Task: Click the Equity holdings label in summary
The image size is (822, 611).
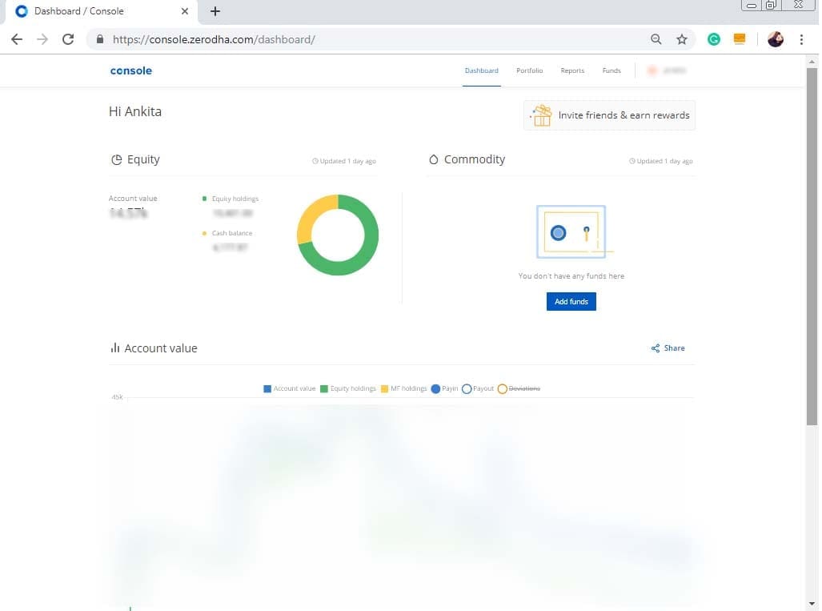Action: [235, 199]
